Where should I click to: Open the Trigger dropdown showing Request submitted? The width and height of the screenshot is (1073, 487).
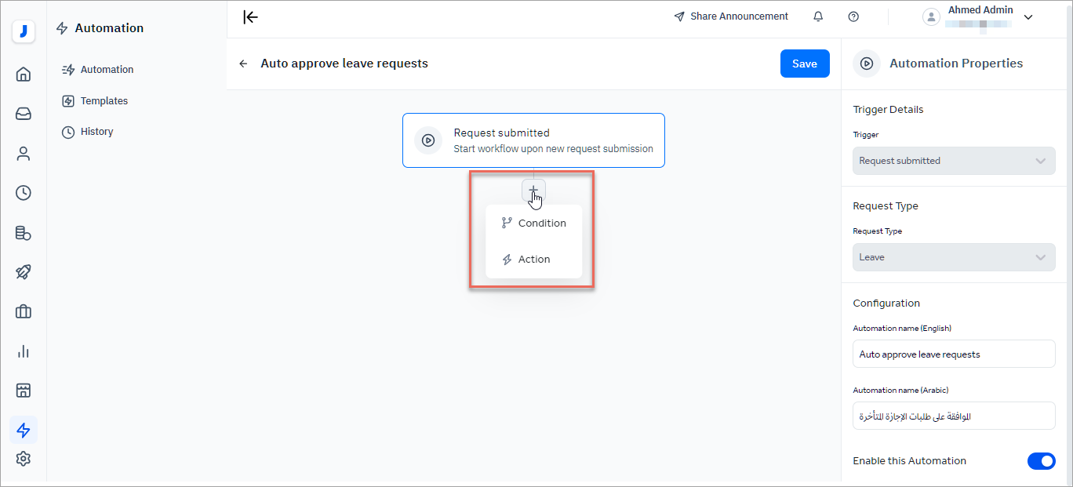pos(954,161)
